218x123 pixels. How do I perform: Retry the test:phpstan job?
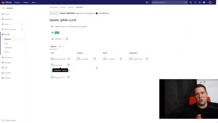68,65
